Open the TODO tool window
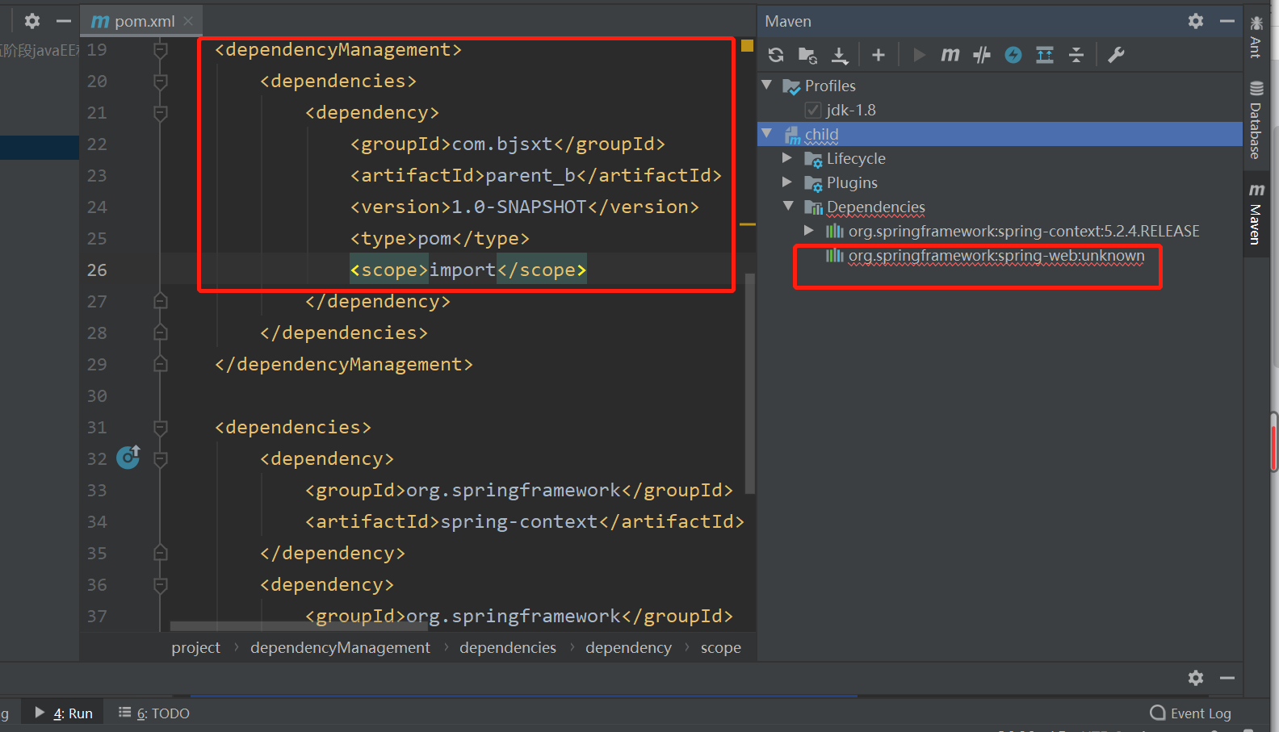This screenshot has height=732, width=1279. coord(154,713)
